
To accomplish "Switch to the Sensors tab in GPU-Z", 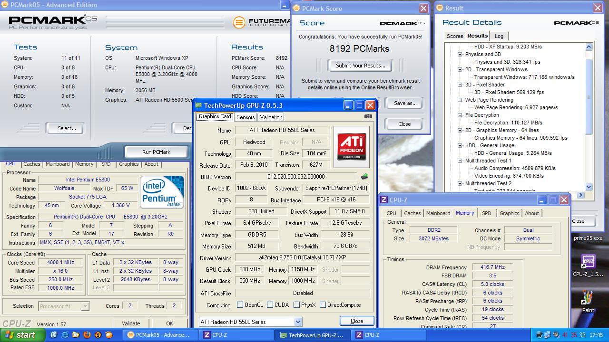I will tap(246, 117).
